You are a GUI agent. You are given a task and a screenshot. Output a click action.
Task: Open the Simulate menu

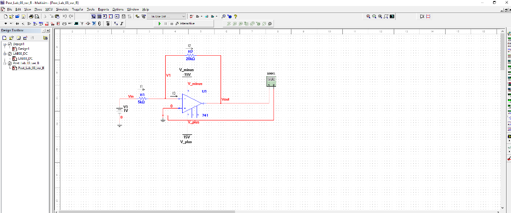62,9
